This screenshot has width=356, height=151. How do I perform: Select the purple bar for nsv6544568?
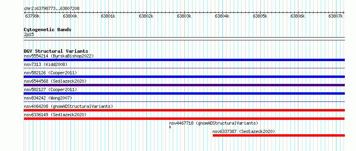tap(184, 85)
